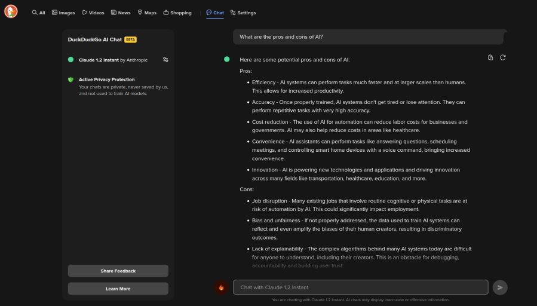The image size is (537, 306).
Task: Select the Chat tab
Action: tap(215, 13)
